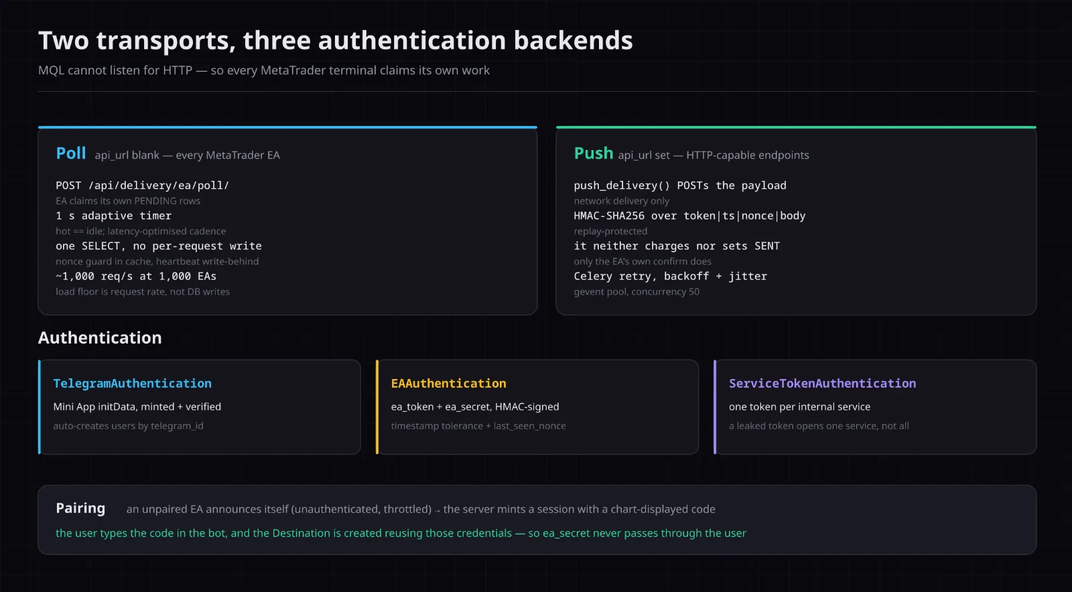Click the slide title 'Two transports, three authentication backends'
Viewport: 1072px width, 592px height.
[x=335, y=41]
